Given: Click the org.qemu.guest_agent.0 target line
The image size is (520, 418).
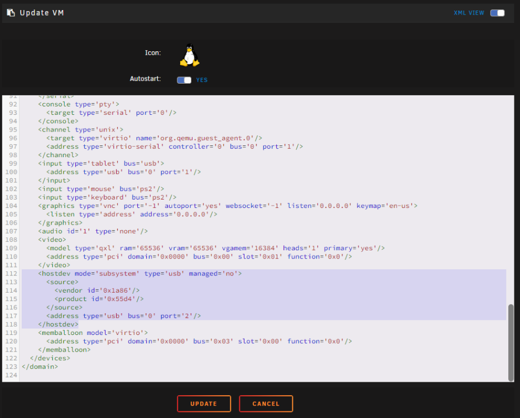Looking at the screenshot, I should pos(154,138).
